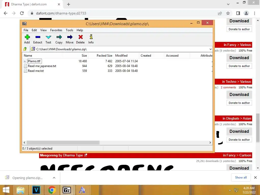Screen dimensions: 260x195
Task: Click the 7z icon in window title bar
Action: point(24,24)
